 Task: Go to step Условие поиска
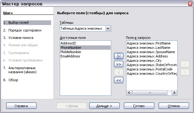click(x=18, y=38)
